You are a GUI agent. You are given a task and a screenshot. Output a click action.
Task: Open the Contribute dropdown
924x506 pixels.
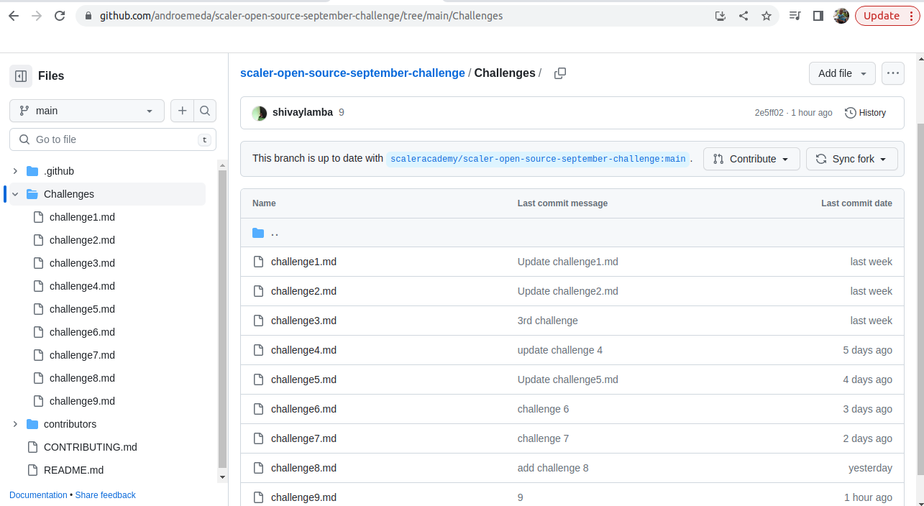[751, 158]
